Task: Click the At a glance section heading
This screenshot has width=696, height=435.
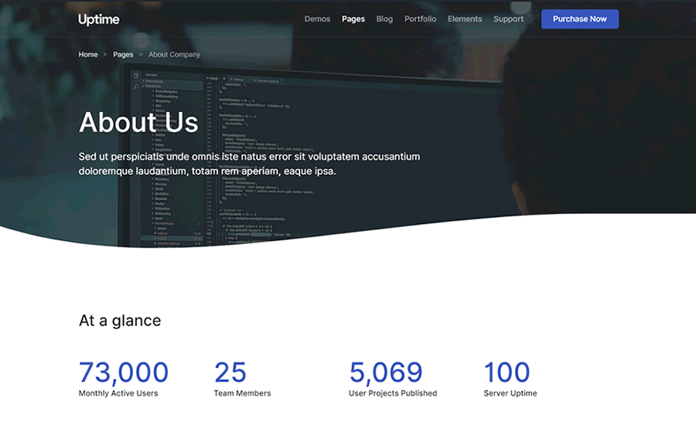Action: [x=120, y=321]
